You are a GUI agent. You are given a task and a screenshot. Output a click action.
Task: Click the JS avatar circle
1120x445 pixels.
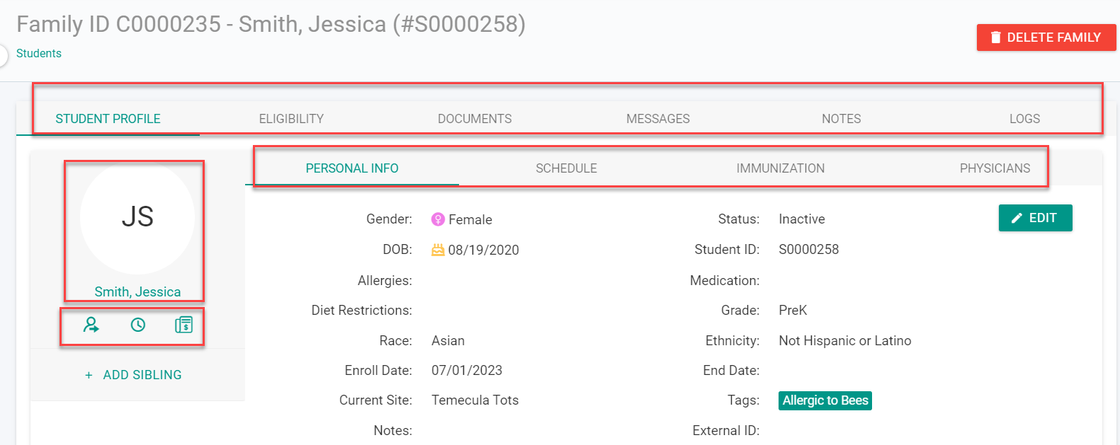click(137, 217)
